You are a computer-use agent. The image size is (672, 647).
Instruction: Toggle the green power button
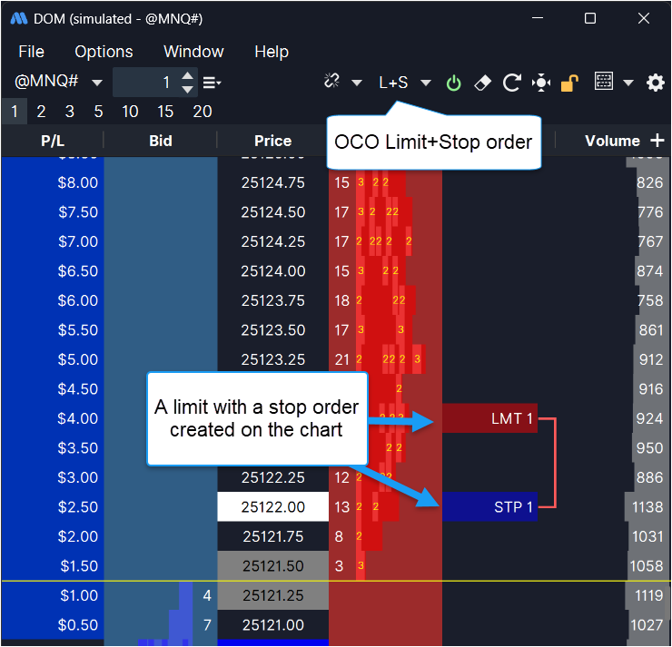(x=453, y=83)
